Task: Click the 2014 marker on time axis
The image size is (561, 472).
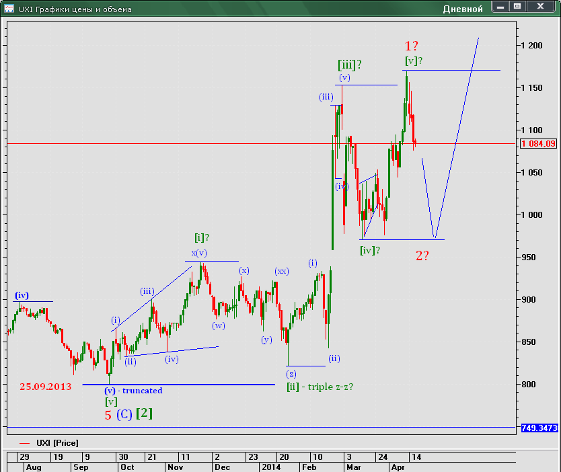Action: coord(271,467)
